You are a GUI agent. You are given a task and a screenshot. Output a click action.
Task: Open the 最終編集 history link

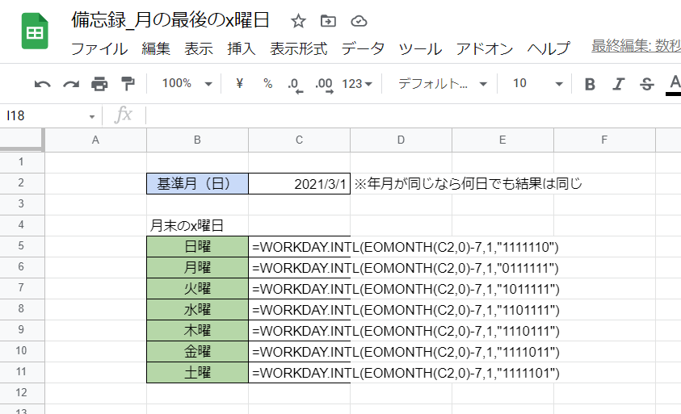[x=636, y=45]
